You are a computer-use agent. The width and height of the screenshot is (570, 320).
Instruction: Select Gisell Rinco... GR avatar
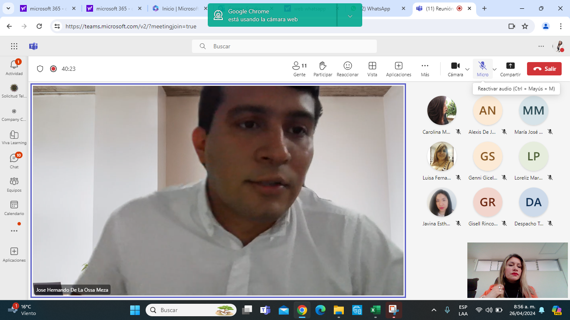point(487,202)
